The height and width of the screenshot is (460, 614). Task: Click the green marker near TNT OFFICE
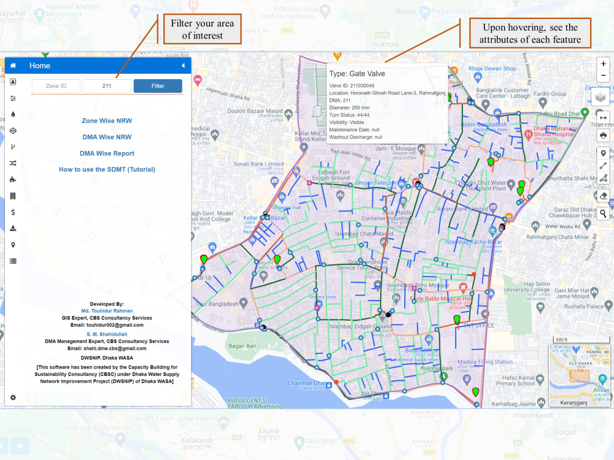[457, 320]
